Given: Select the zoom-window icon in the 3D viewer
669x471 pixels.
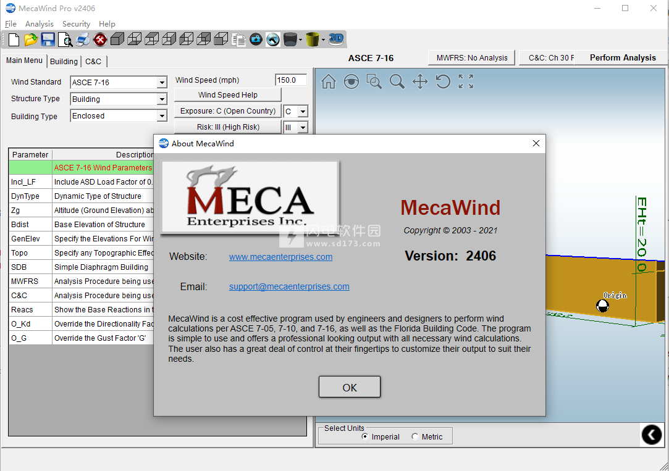Looking at the screenshot, I should click(374, 81).
